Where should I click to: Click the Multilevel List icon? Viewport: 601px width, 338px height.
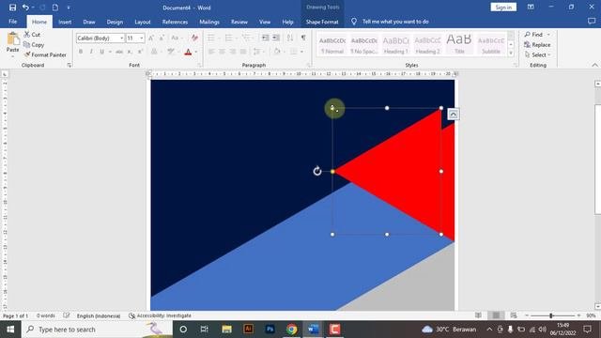pyautogui.click(x=246, y=38)
